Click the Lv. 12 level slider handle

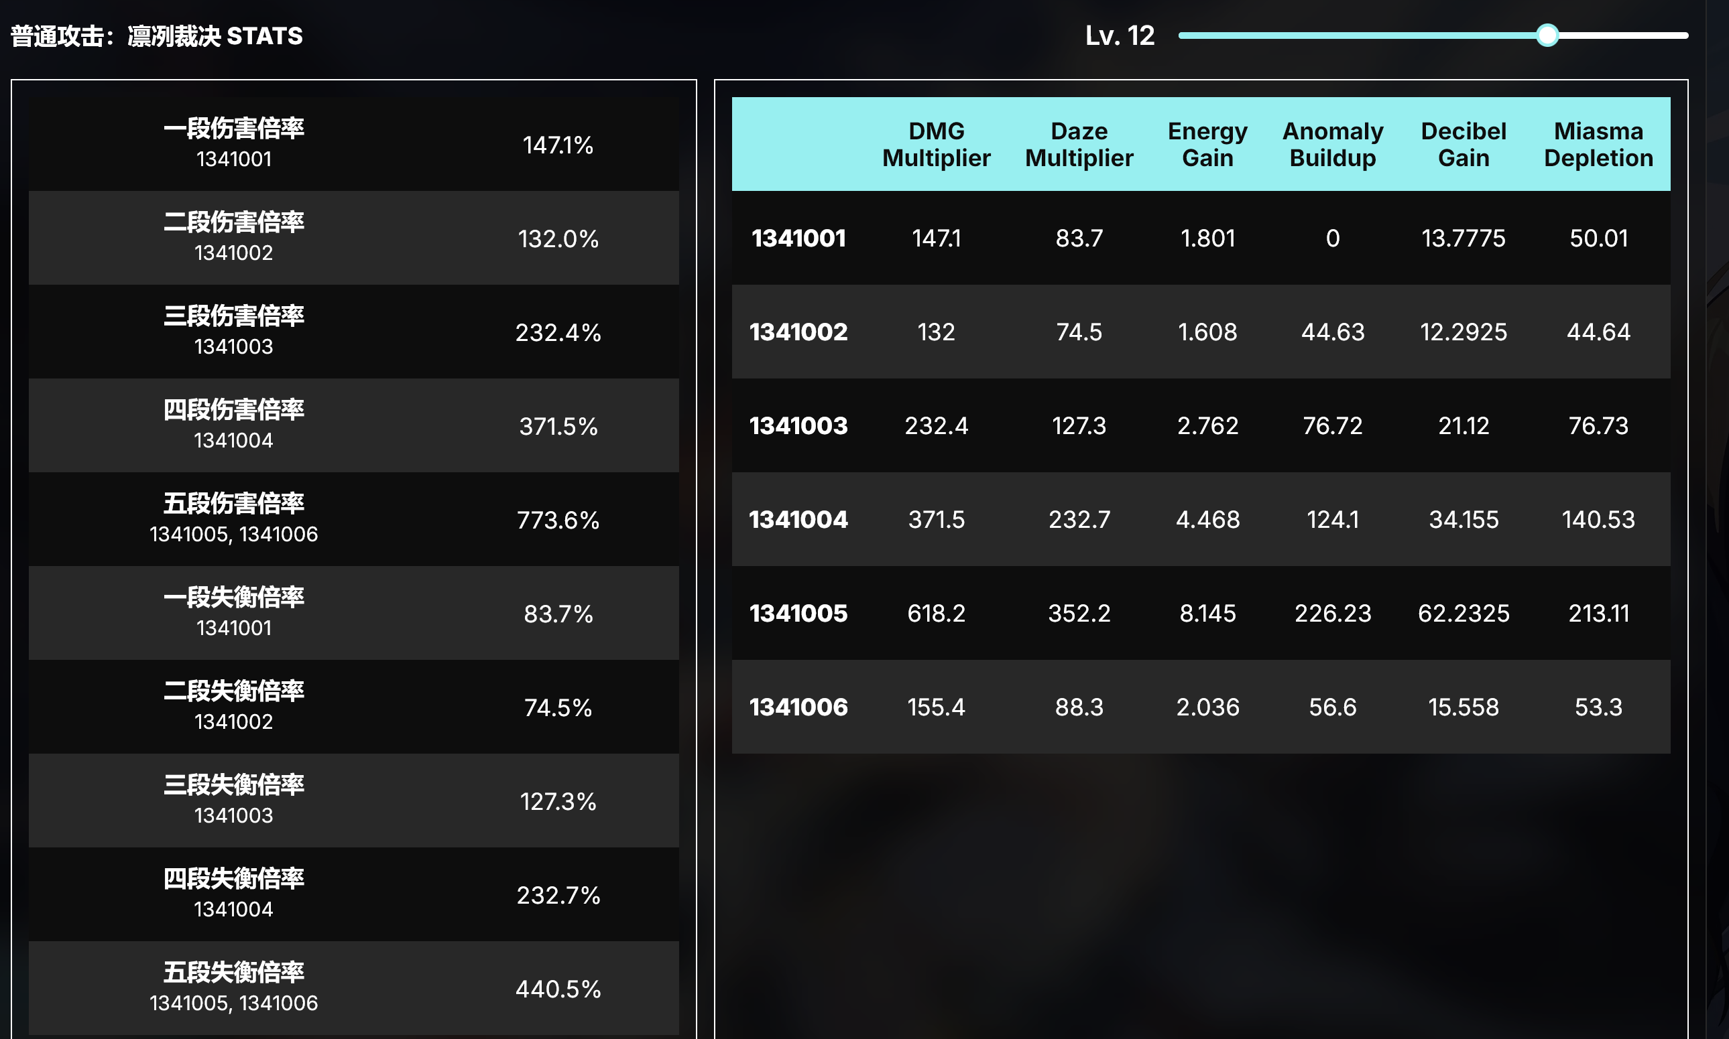click(x=1547, y=35)
